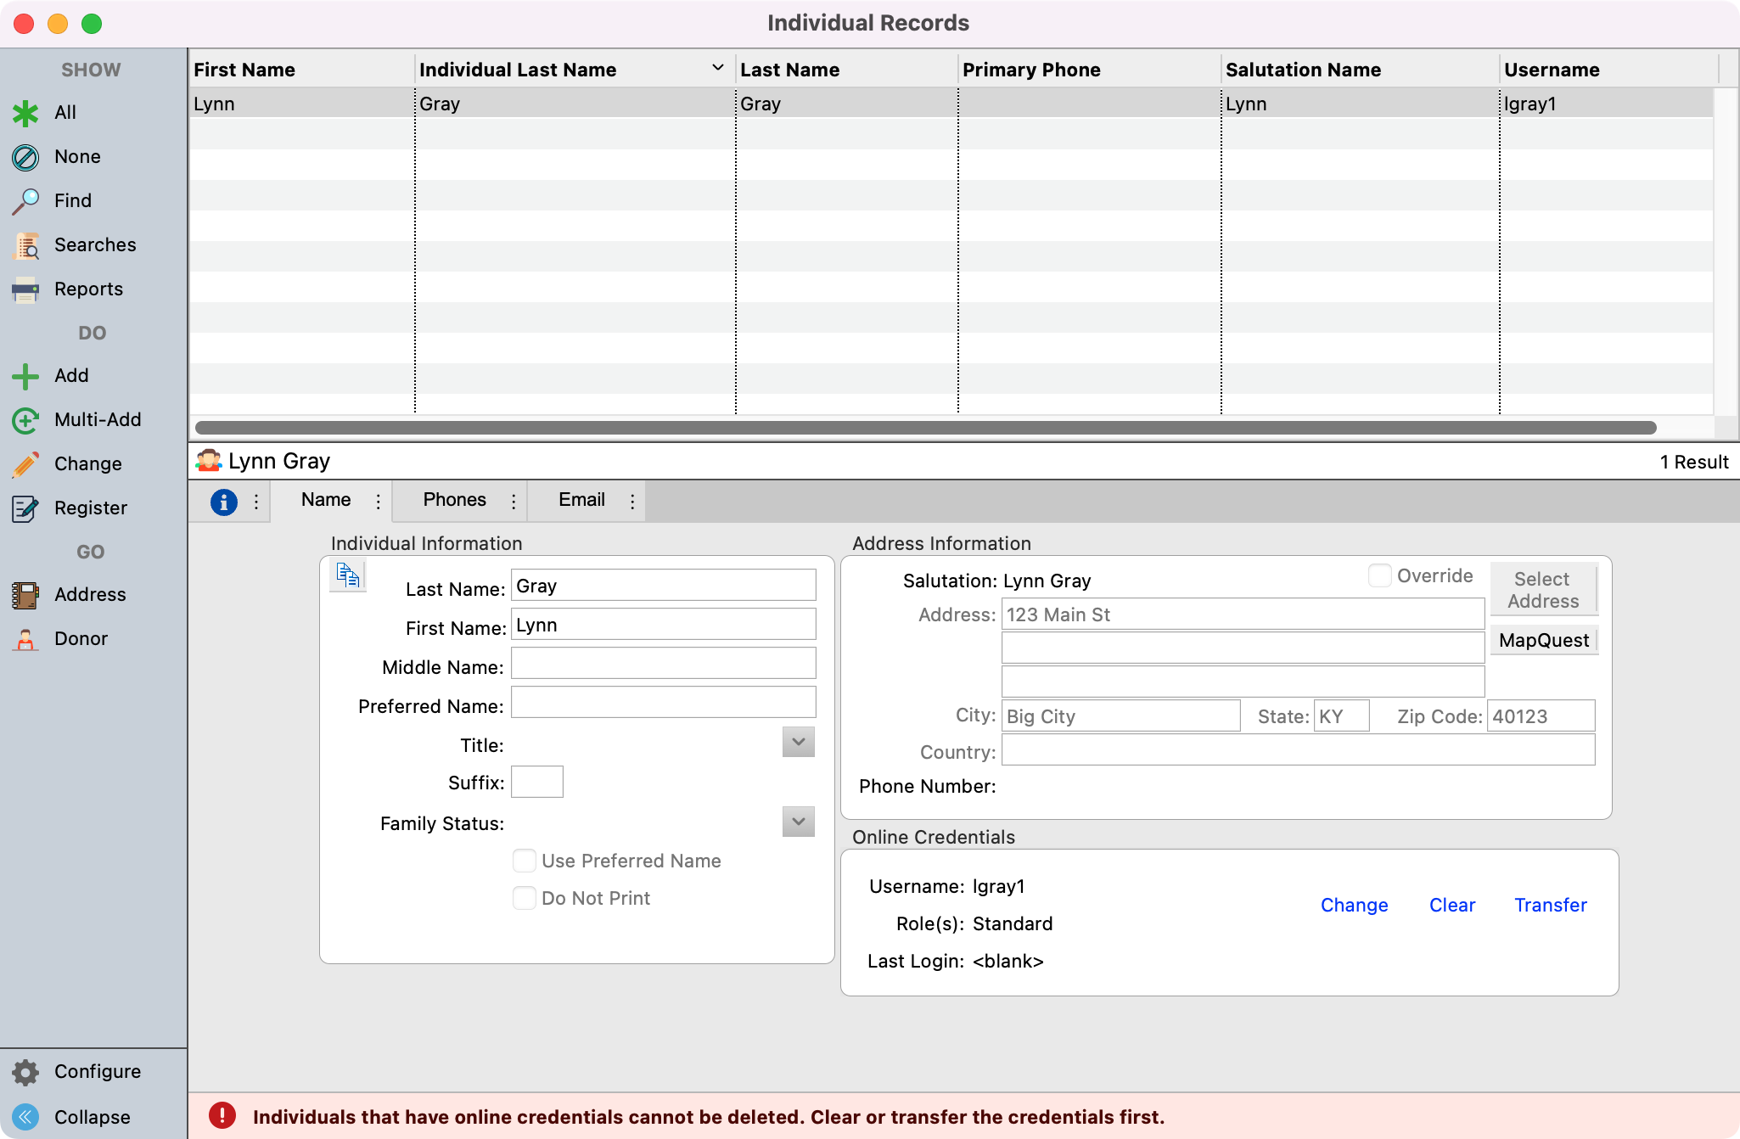Switch to the Phones tab
The height and width of the screenshot is (1139, 1740).
(x=455, y=500)
